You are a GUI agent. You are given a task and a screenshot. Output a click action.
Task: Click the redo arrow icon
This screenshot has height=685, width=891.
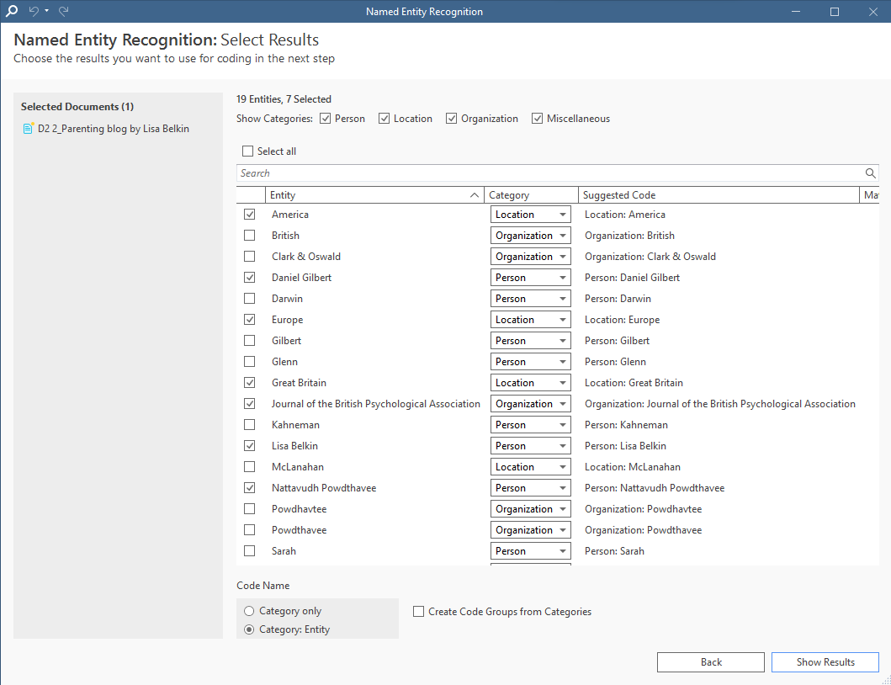pyautogui.click(x=64, y=12)
